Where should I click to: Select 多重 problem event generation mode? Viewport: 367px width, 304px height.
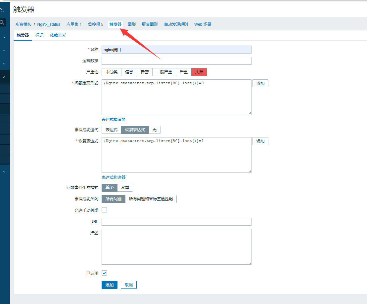[x=125, y=188]
